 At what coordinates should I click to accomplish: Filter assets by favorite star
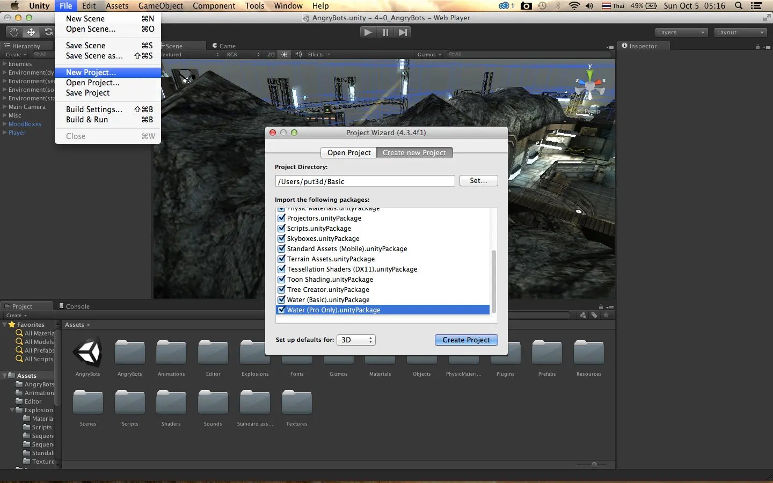[x=606, y=315]
